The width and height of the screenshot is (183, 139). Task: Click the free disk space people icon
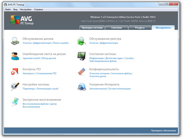tap(15, 56)
